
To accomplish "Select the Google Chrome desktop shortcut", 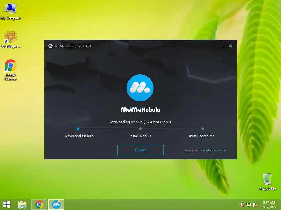I will coord(11,70).
